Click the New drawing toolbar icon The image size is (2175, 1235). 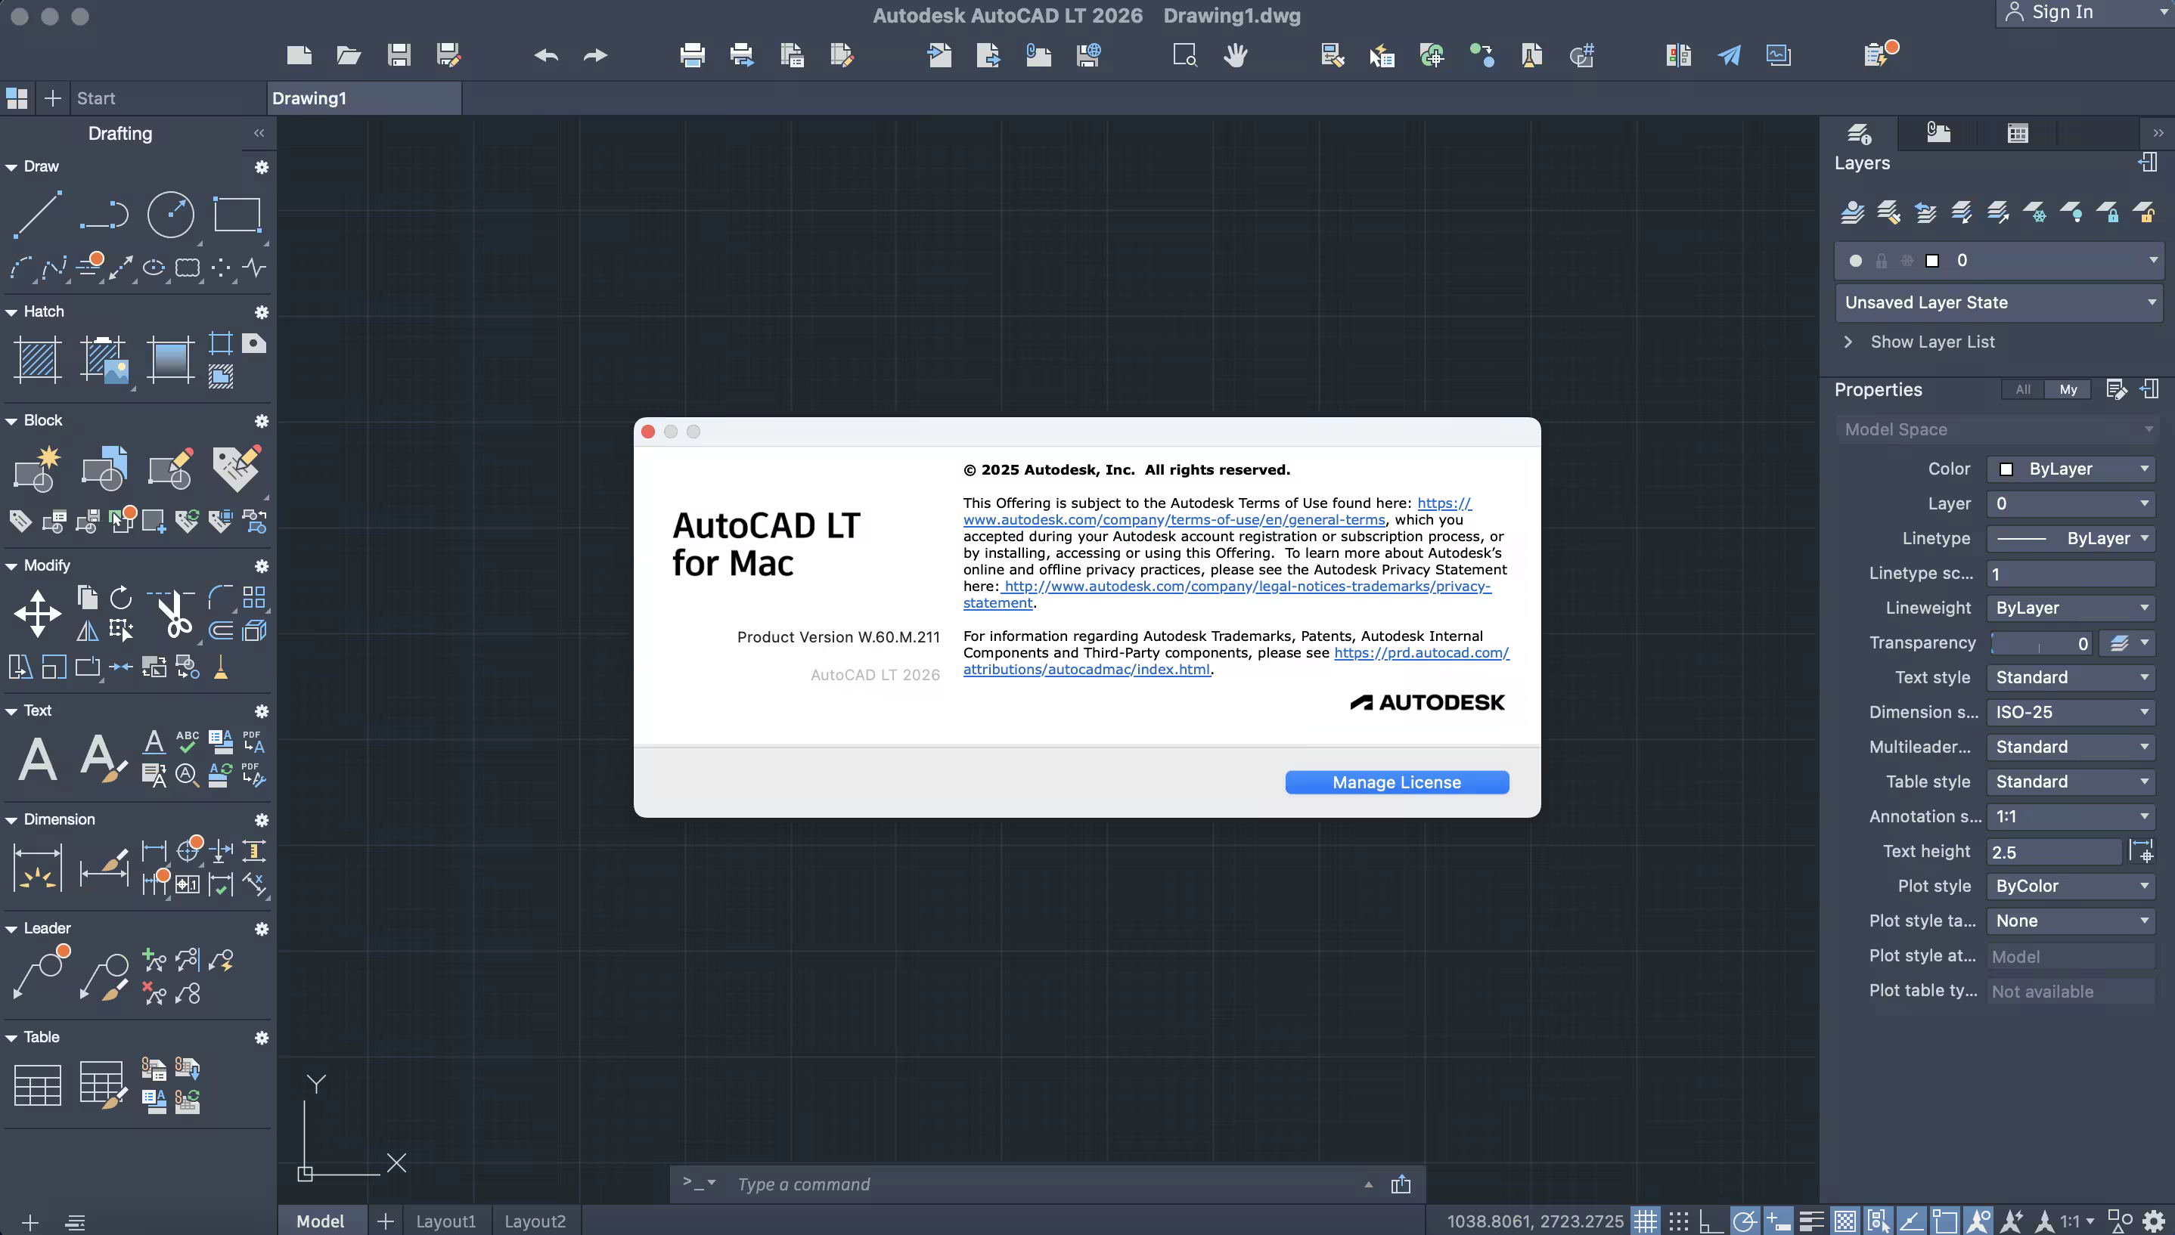coord(299,55)
